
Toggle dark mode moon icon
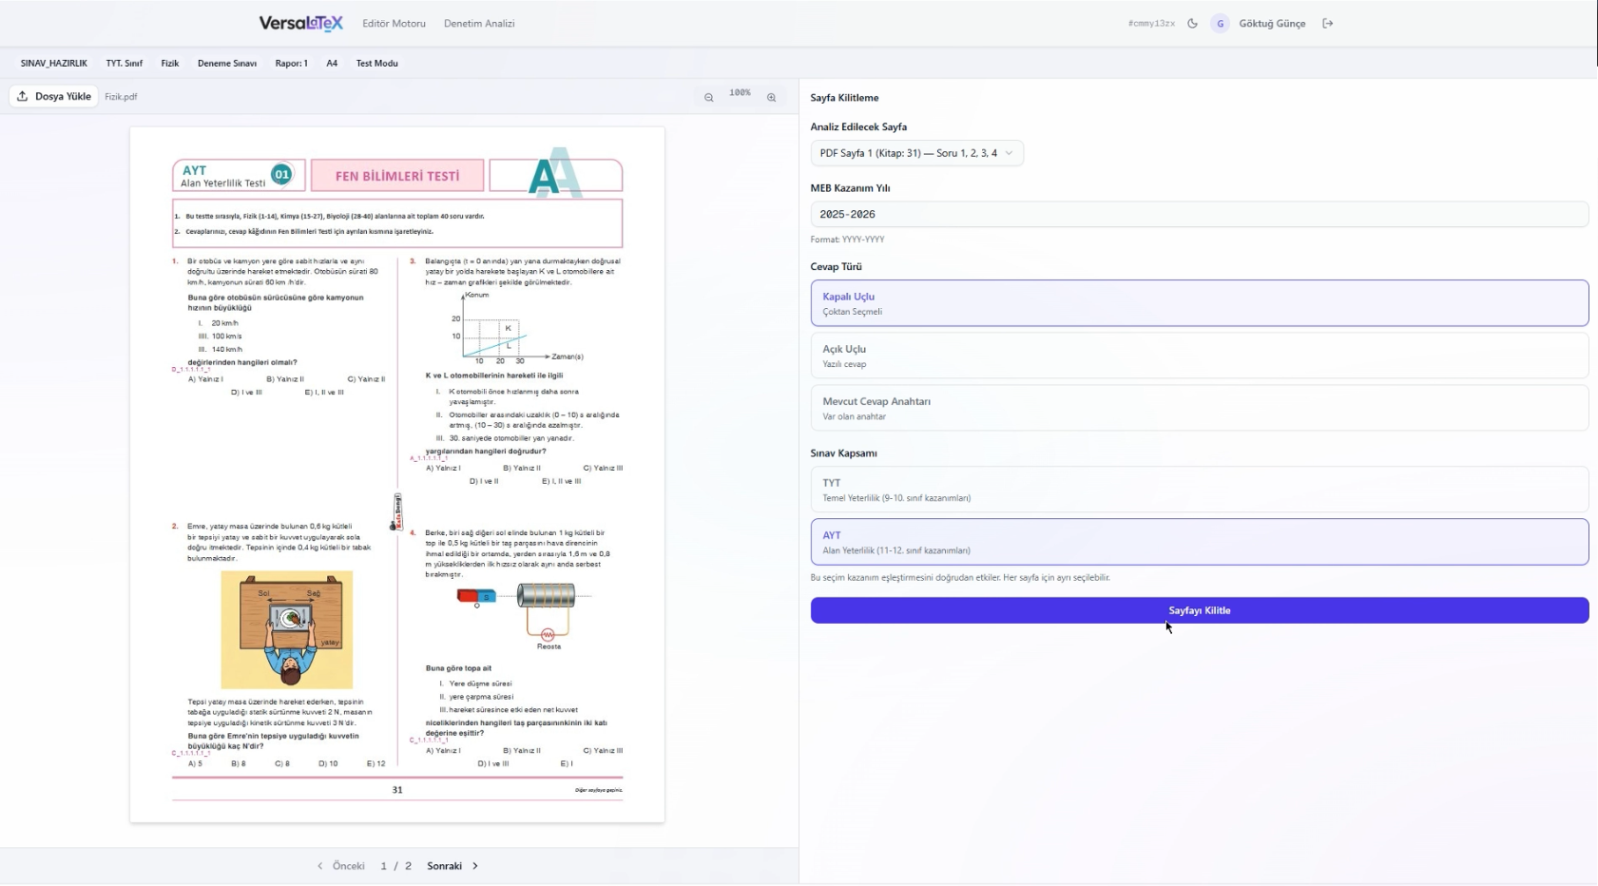click(1192, 24)
